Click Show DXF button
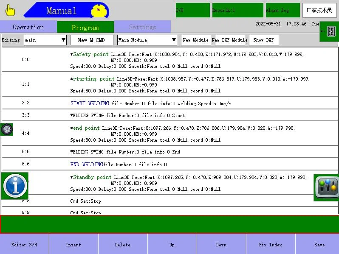339x254 pixels. click(x=263, y=40)
